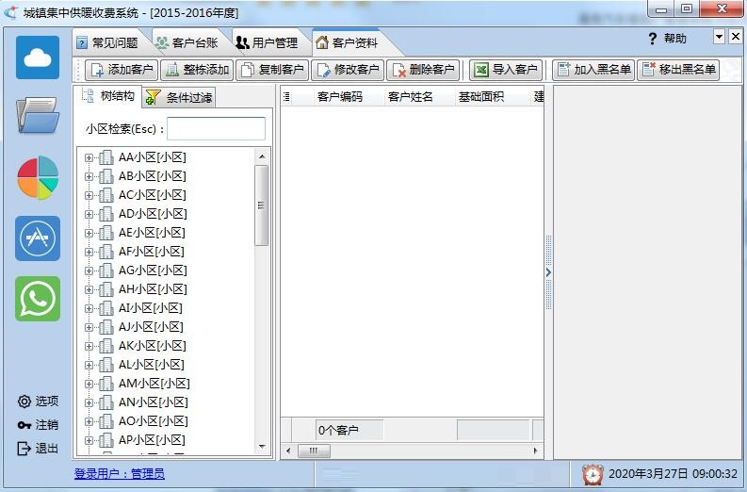Open the WhatsApp phone sidebar icon
747x492 pixels.
(38, 299)
